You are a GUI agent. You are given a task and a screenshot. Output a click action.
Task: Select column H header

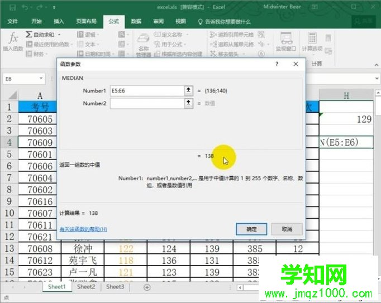click(346, 95)
